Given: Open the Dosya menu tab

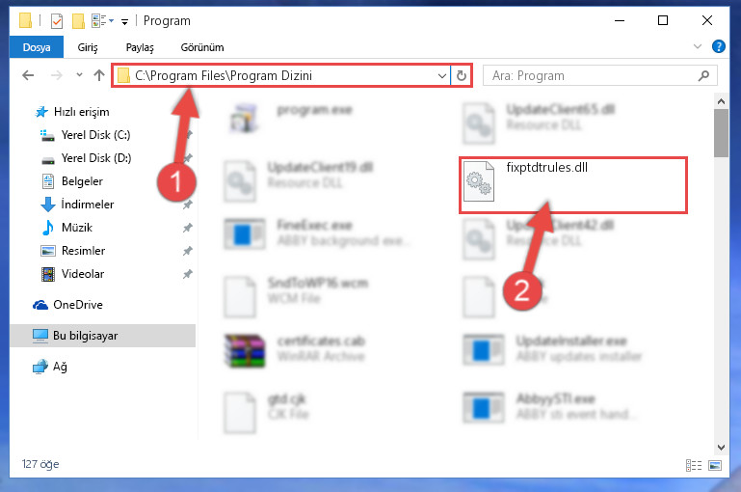Looking at the screenshot, I should click(37, 47).
